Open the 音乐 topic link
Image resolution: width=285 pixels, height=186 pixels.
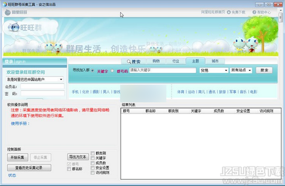click(243, 92)
